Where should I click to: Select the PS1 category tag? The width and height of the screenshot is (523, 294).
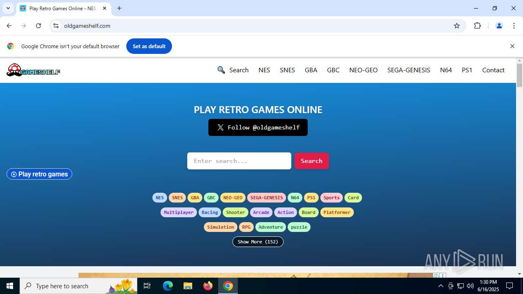311,198
